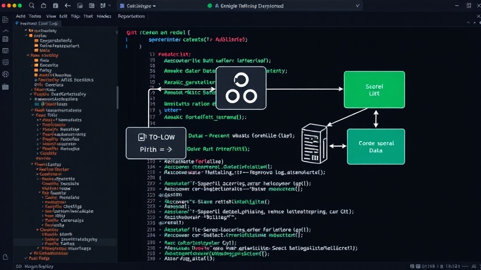The height and width of the screenshot is (270, 481).
Task: Click the window panel icon in top toolbar
Action: click(92, 6)
